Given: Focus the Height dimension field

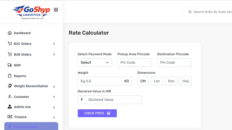Looking at the screenshot, I should (x=186, y=81).
